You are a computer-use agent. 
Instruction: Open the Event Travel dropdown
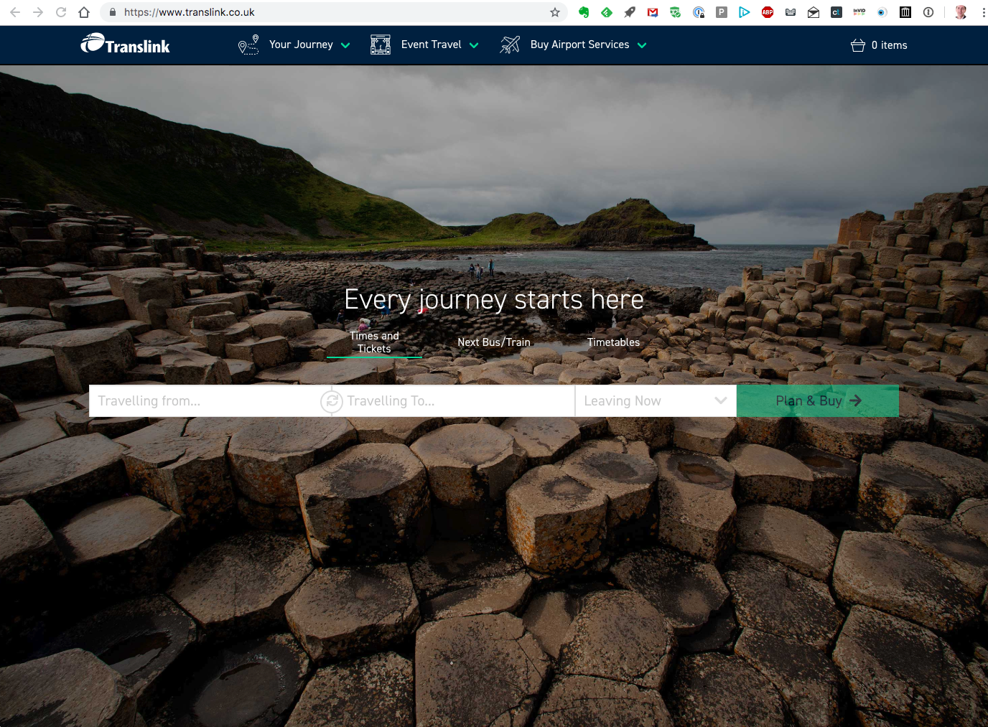pyautogui.click(x=432, y=44)
